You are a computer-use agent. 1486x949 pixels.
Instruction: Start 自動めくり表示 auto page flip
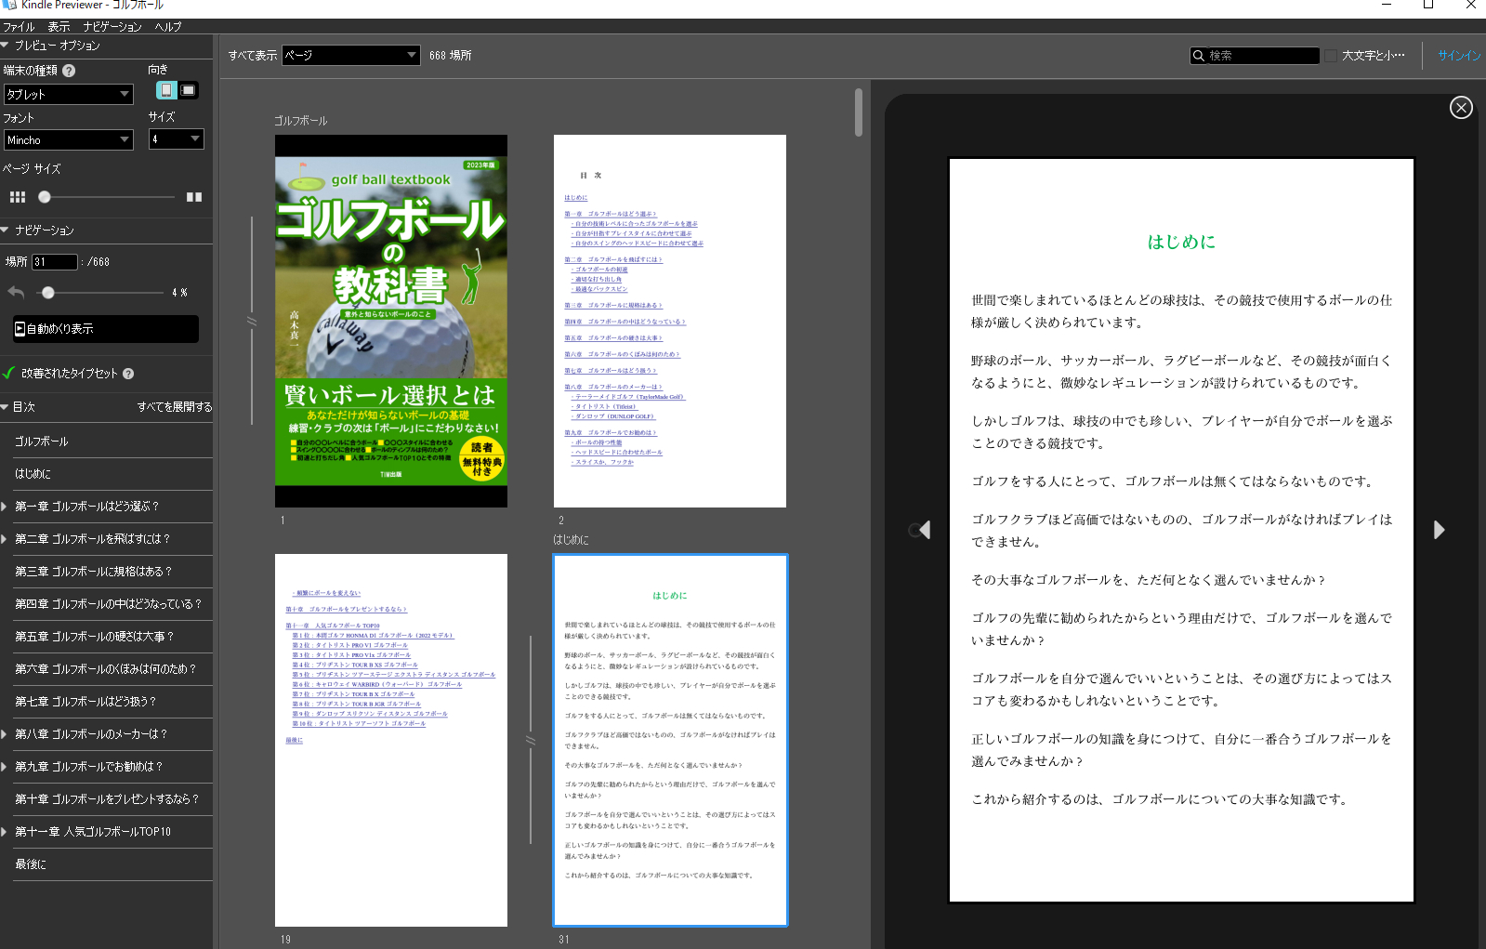tap(105, 329)
